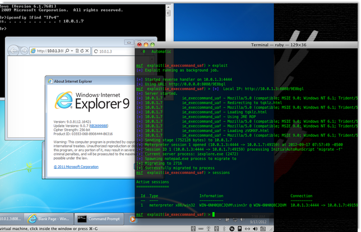Click the Bluetooth icon in VM status bar
This screenshot has width=361, height=232.
224,229
